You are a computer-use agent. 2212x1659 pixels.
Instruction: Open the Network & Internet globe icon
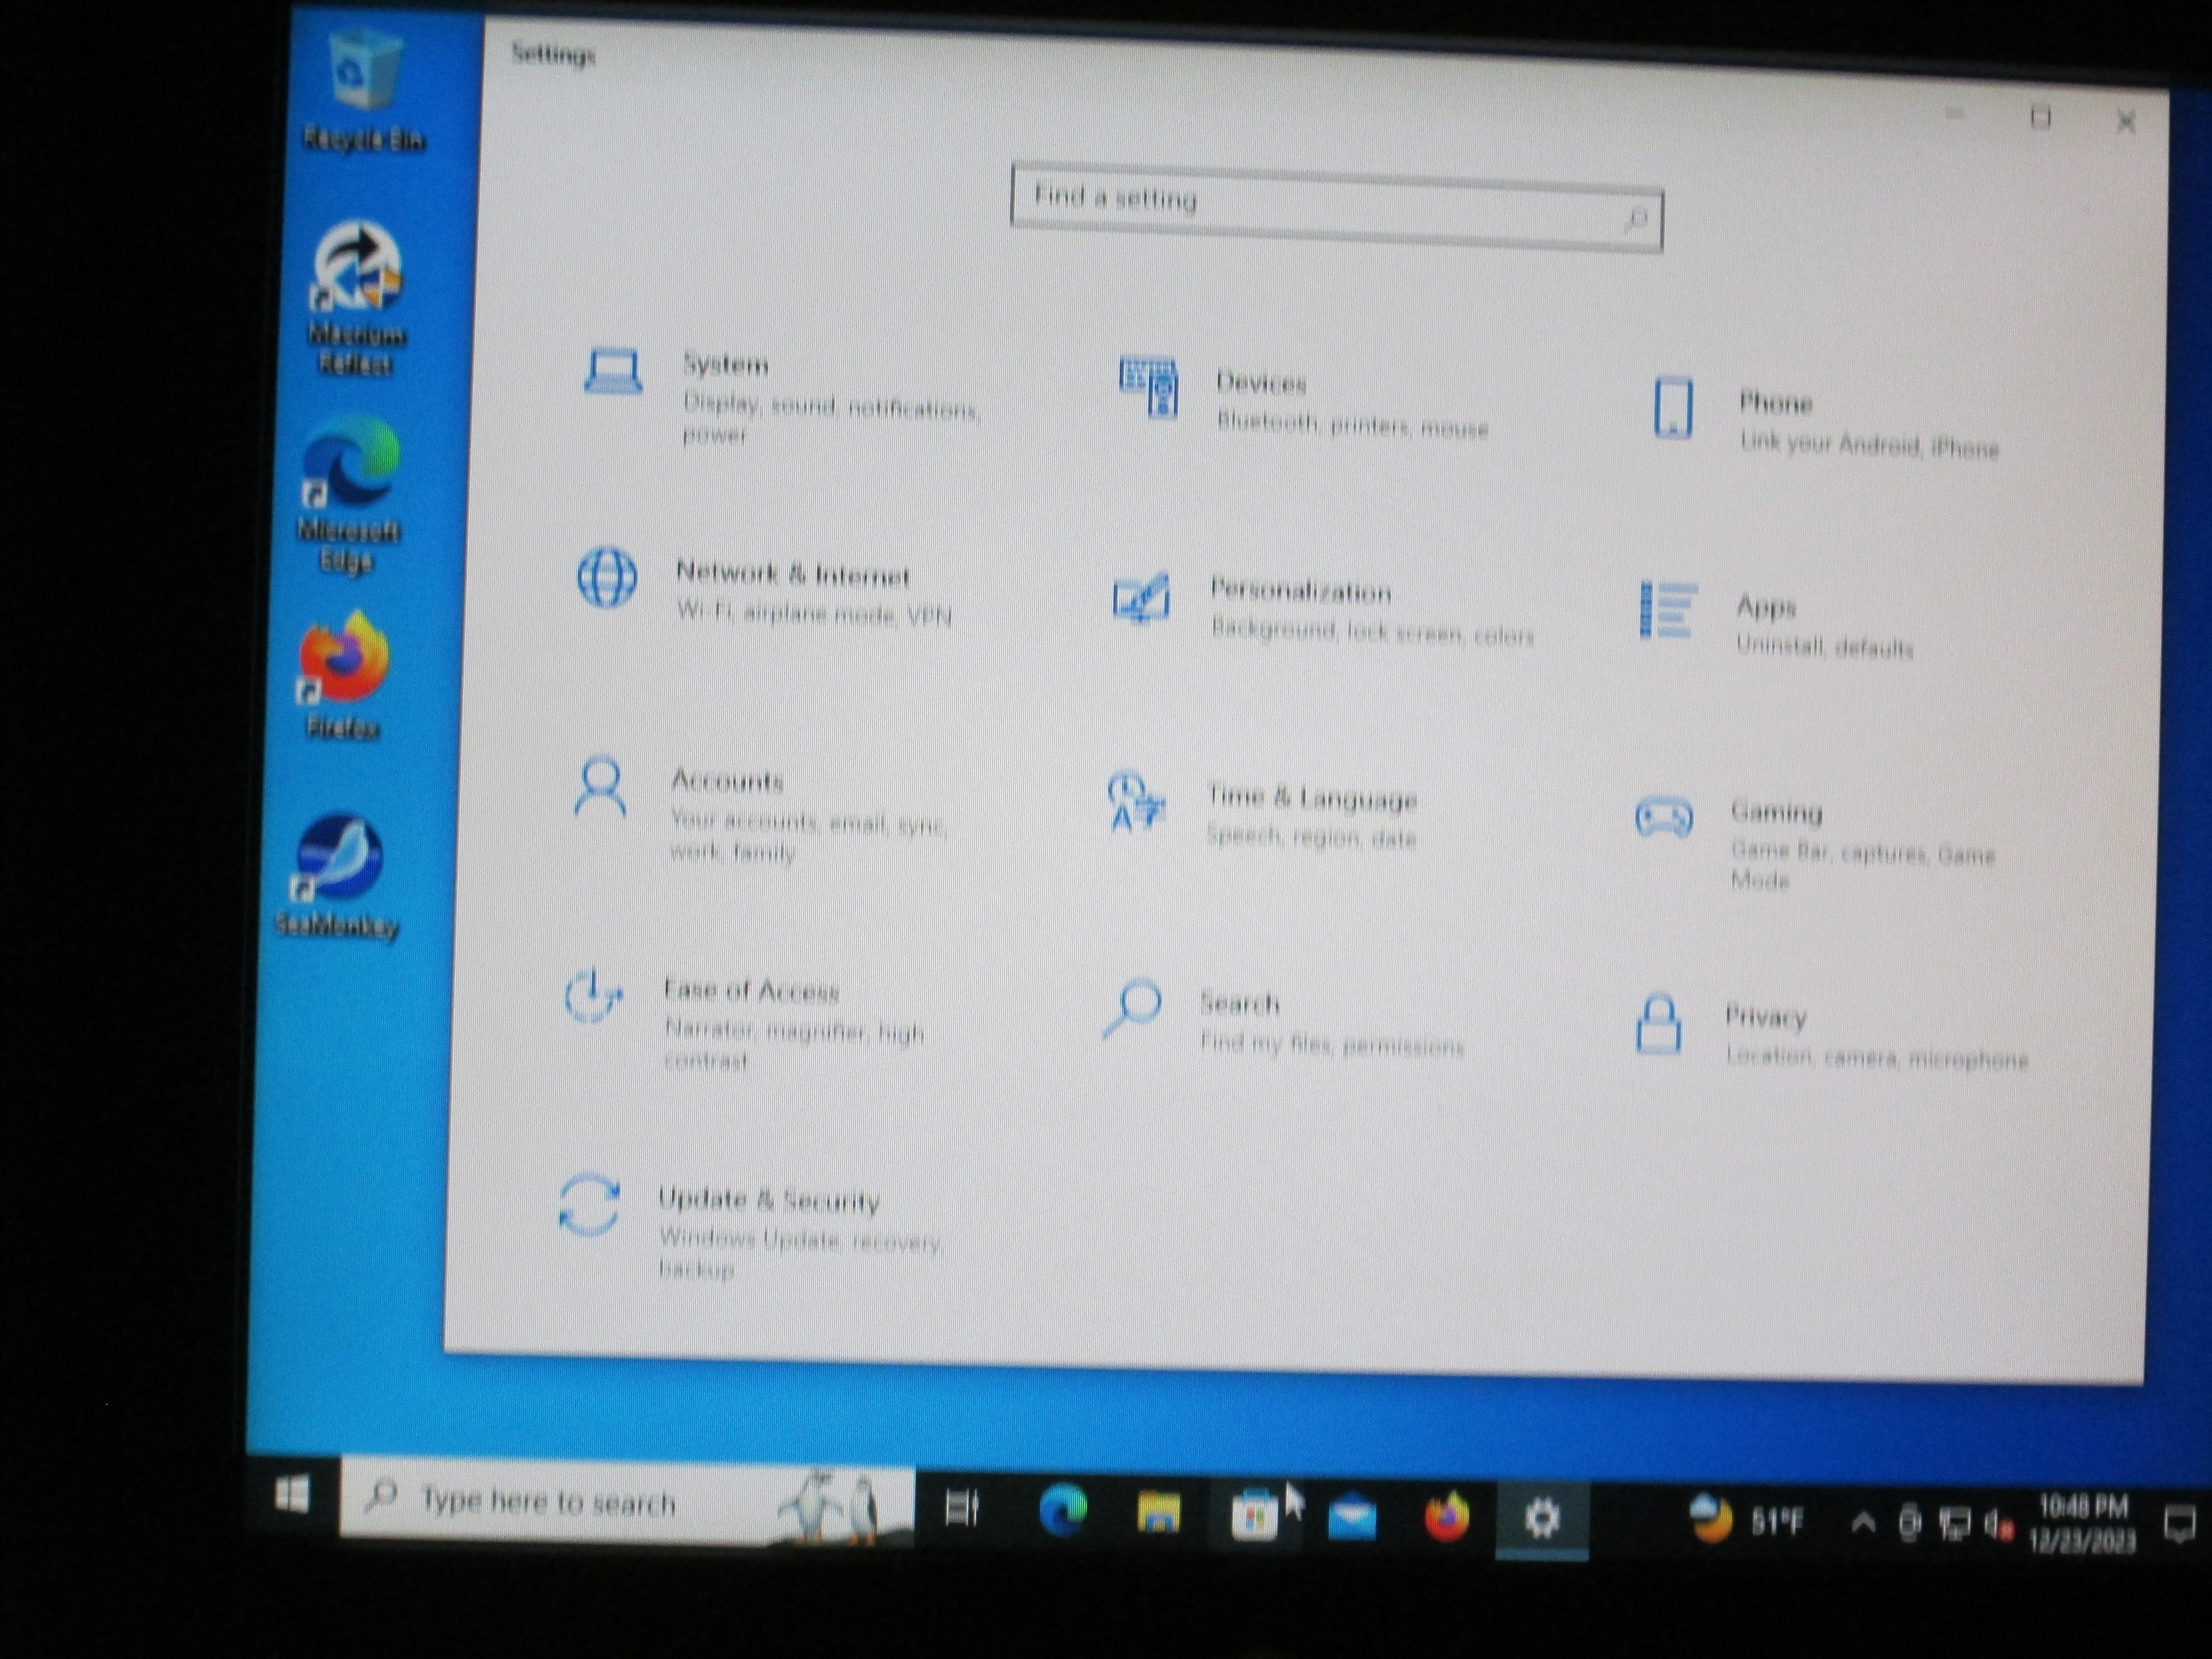607,577
